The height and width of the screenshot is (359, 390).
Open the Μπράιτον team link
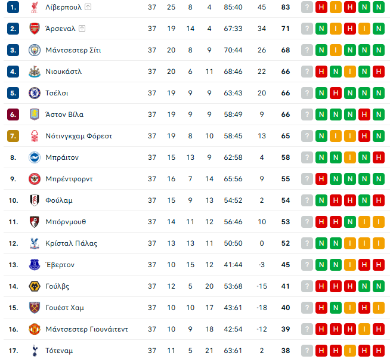click(x=62, y=157)
